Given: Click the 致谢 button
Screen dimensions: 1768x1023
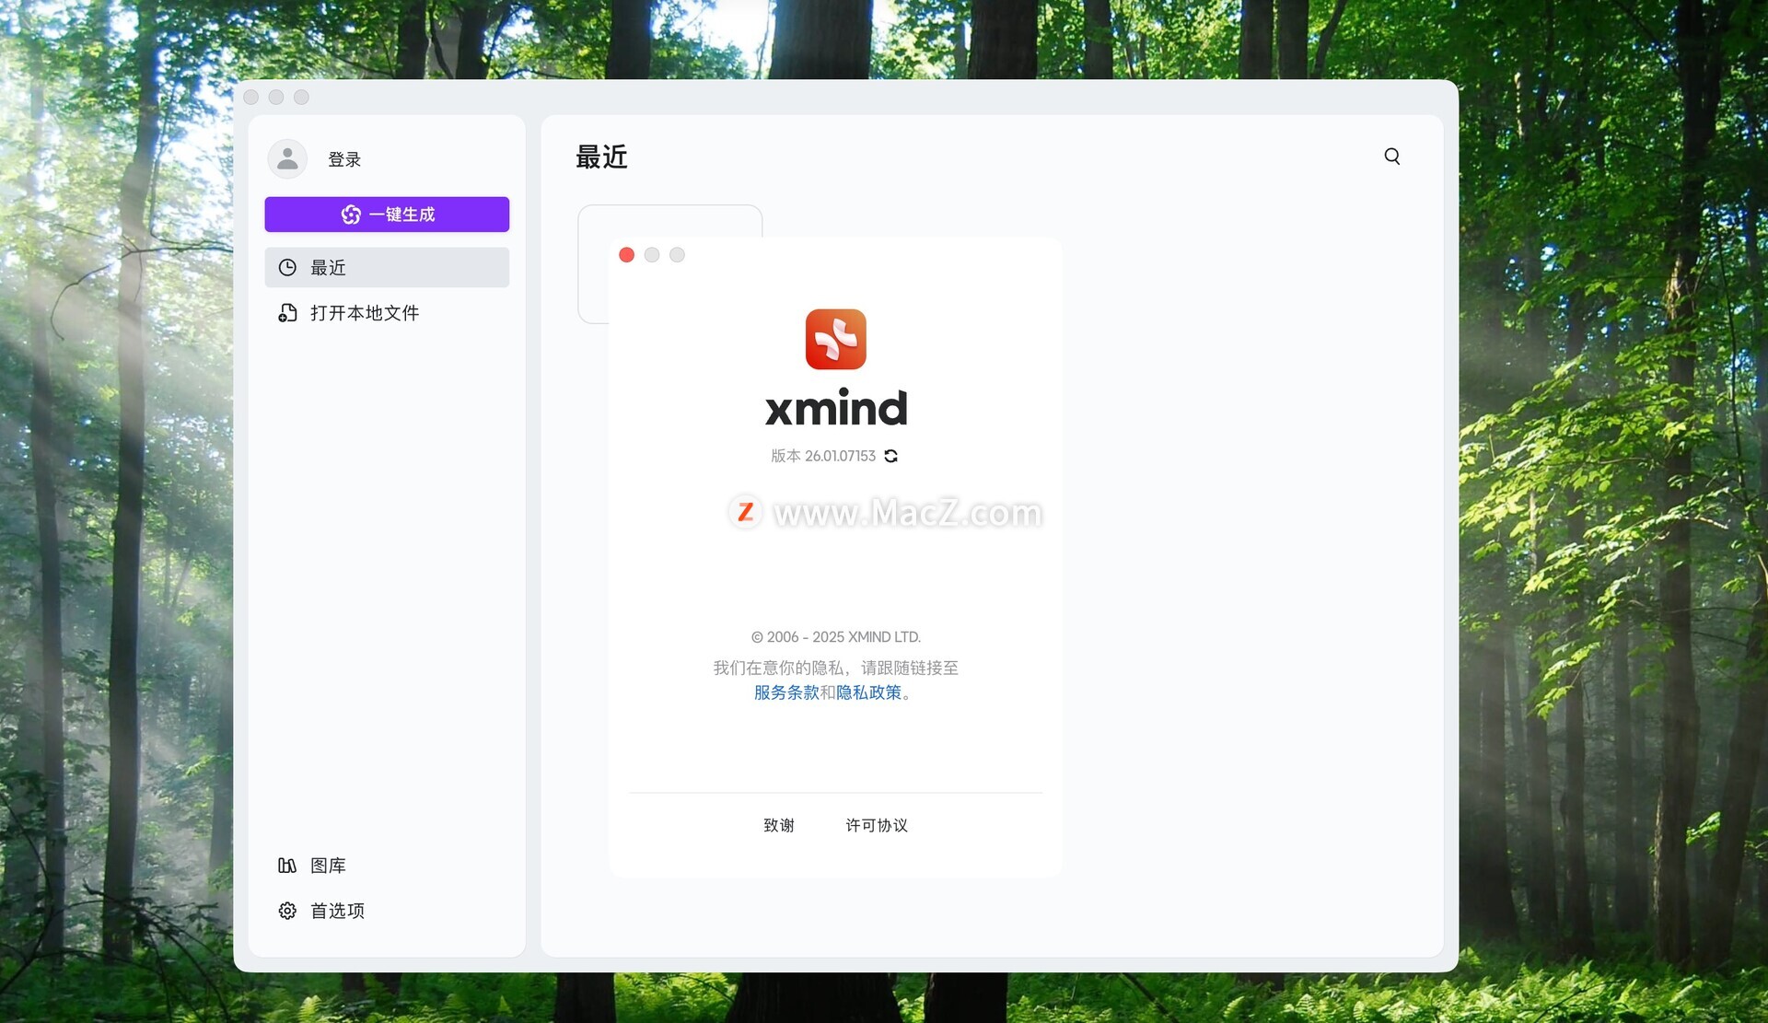Looking at the screenshot, I should [778, 825].
